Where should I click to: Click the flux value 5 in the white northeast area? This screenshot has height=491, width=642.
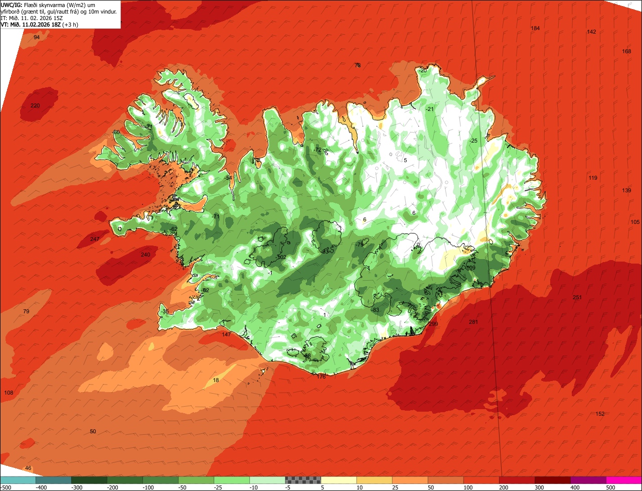pyautogui.click(x=405, y=160)
